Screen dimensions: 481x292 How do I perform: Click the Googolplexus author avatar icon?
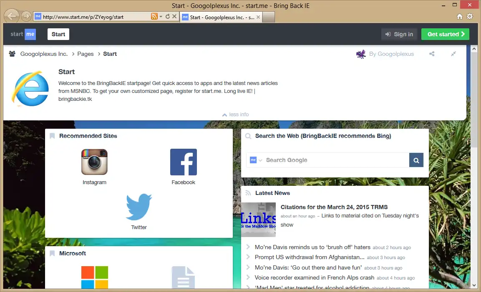[x=361, y=54]
